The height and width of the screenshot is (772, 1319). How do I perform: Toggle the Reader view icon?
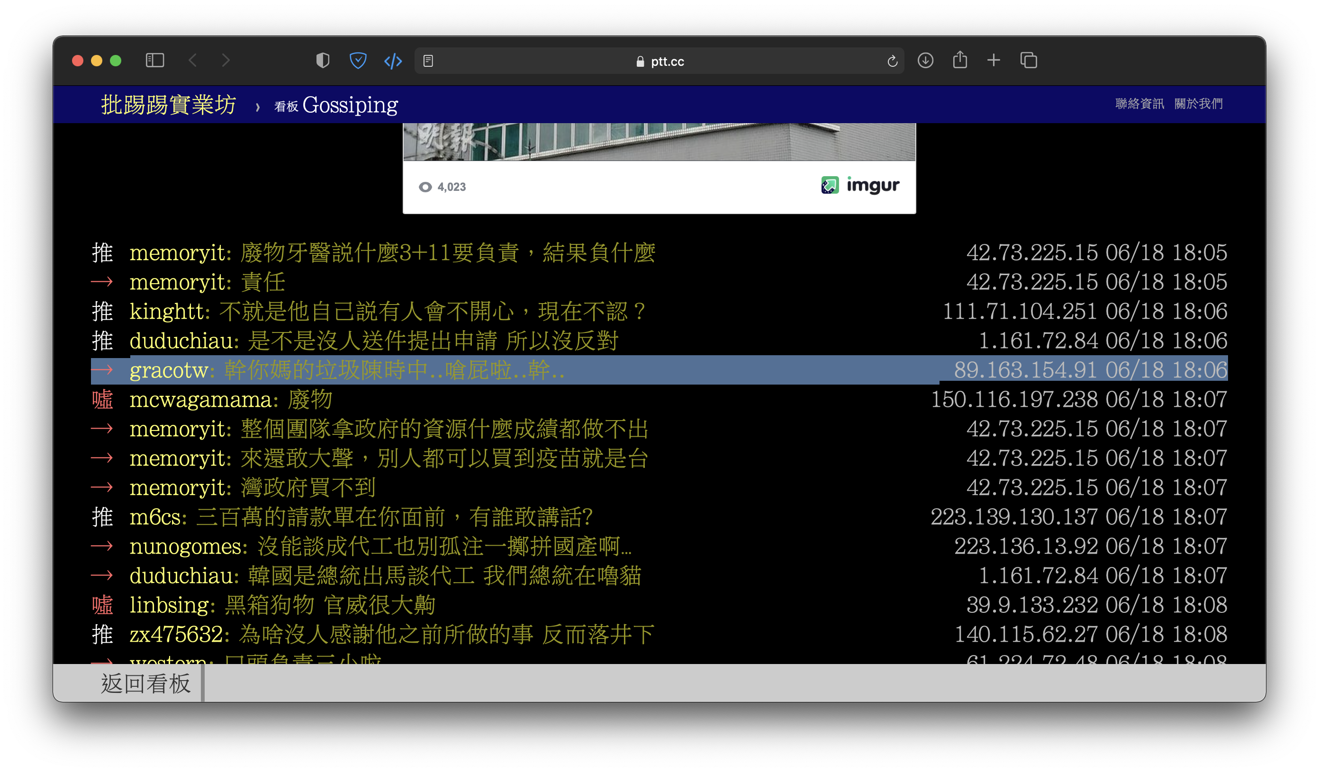428,61
